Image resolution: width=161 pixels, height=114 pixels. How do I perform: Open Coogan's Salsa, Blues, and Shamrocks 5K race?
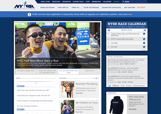(125, 35)
